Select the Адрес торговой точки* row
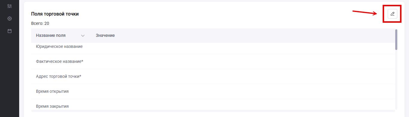 (x=212, y=77)
